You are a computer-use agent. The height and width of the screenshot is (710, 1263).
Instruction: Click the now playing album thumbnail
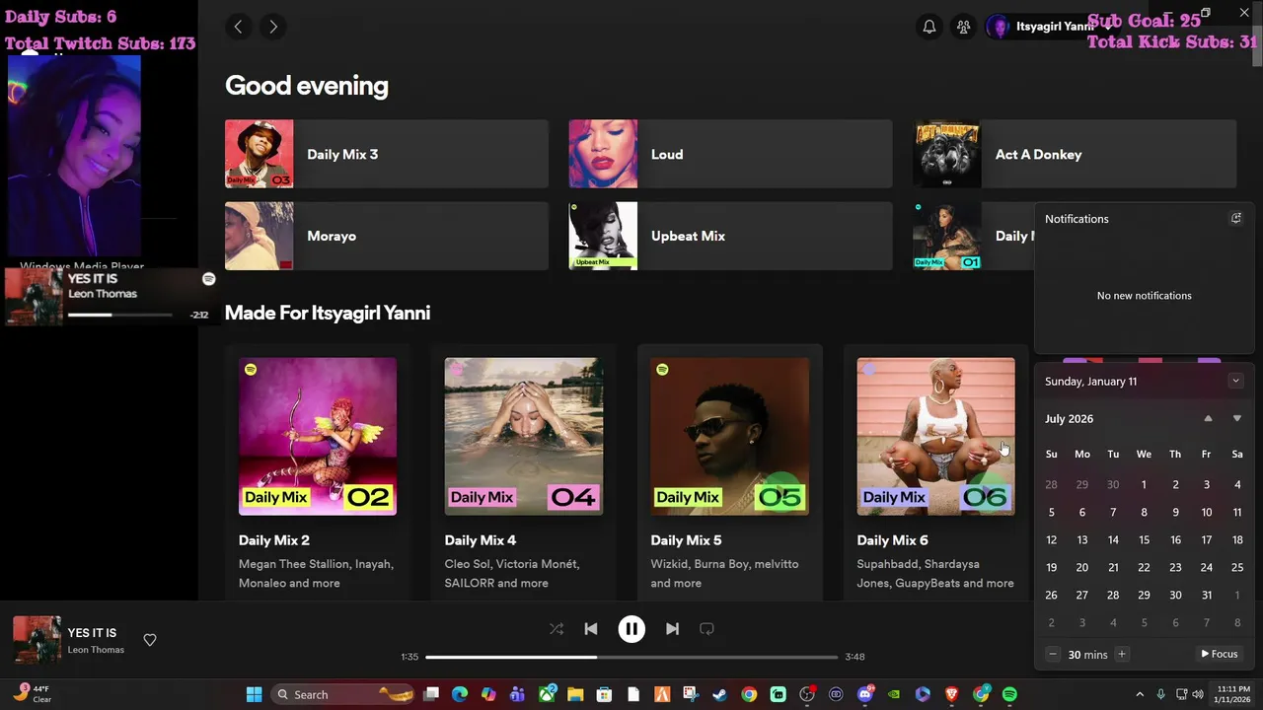[x=37, y=640]
